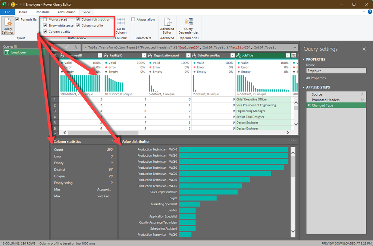
Task: Open Value distribution options ellipsis
Action: (293, 141)
